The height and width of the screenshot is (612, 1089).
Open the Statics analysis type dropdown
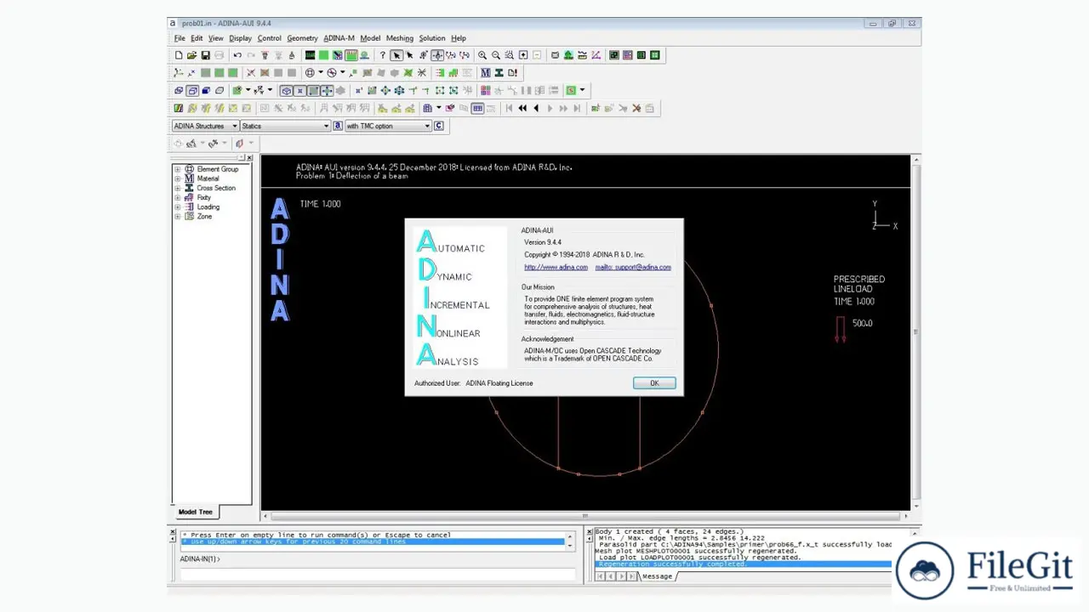[285, 126]
